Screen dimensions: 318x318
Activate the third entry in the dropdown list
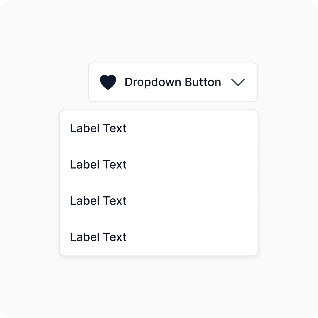[x=98, y=201]
